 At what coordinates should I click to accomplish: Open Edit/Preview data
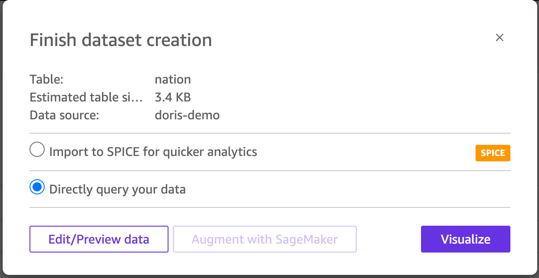[99, 239]
